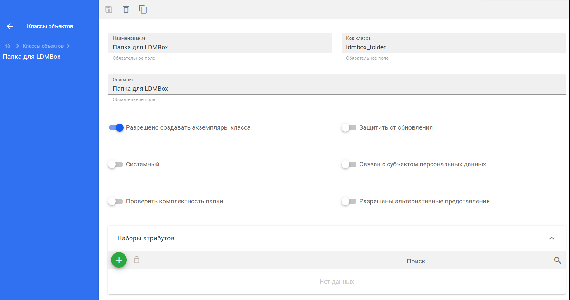Turn on Проверять комплектность папки switch
Screen dimensions: 570x300
(x=115, y=201)
